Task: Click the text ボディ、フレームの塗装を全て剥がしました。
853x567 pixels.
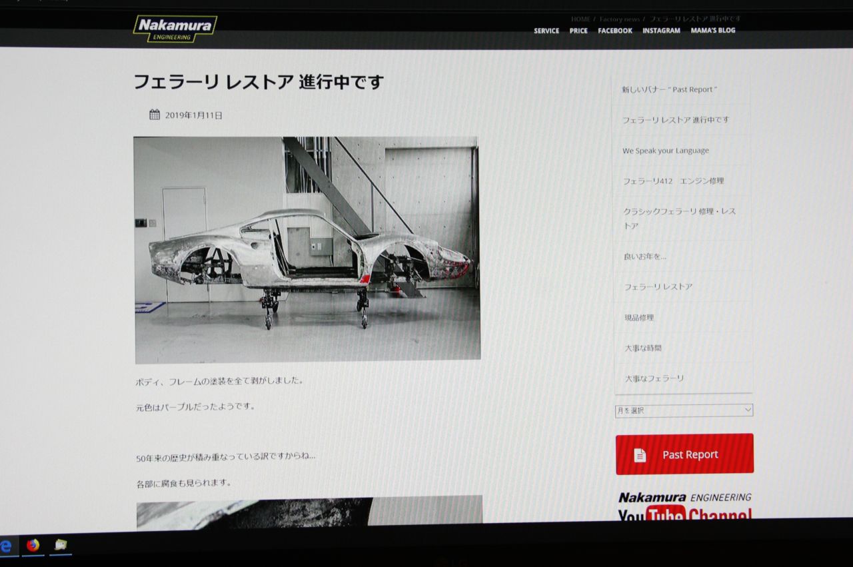Action: pyautogui.click(x=220, y=382)
